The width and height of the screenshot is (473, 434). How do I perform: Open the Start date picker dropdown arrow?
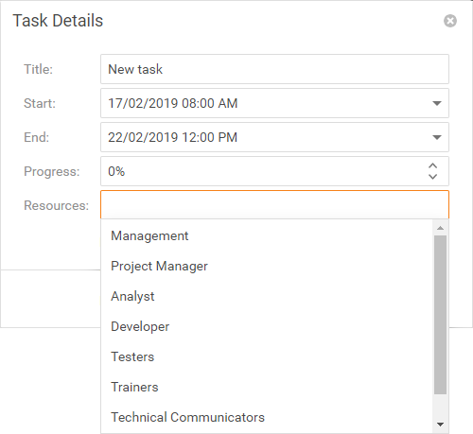(437, 103)
